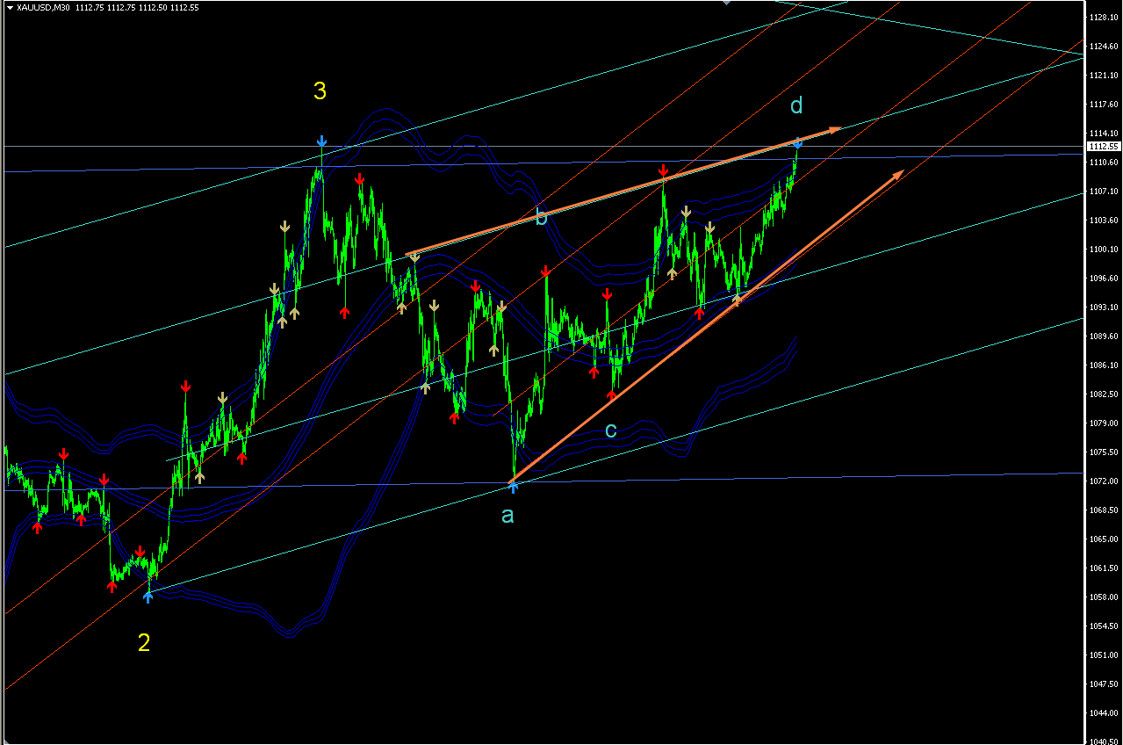Click price scale value 1058.00
The height and width of the screenshot is (745, 1123).
pyautogui.click(x=1103, y=597)
